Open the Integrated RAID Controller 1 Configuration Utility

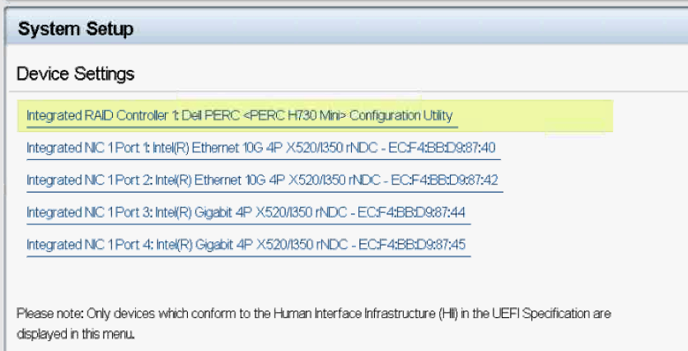pos(239,115)
